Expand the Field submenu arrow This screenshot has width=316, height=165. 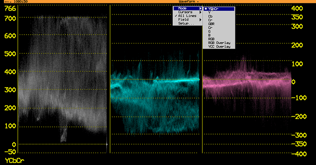pyautogui.click(x=200, y=20)
